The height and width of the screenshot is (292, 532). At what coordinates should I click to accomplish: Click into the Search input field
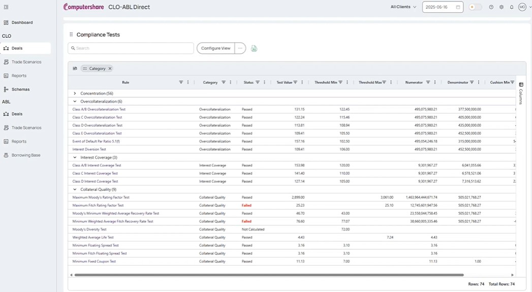pyautogui.click(x=132, y=48)
